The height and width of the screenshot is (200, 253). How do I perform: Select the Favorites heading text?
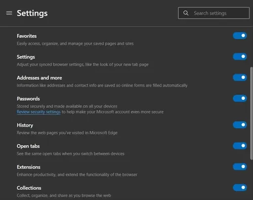pyautogui.click(x=27, y=36)
